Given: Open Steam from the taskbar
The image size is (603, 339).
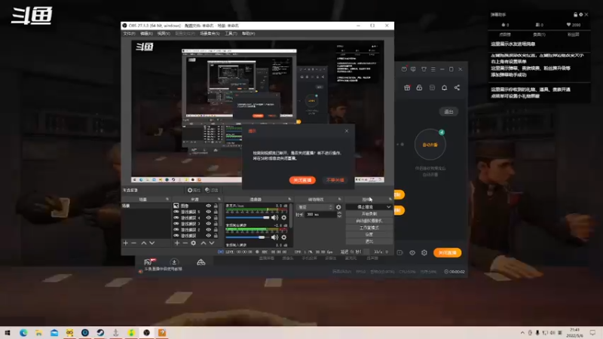Looking at the screenshot, I should pyautogui.click(x=100, y=333).
